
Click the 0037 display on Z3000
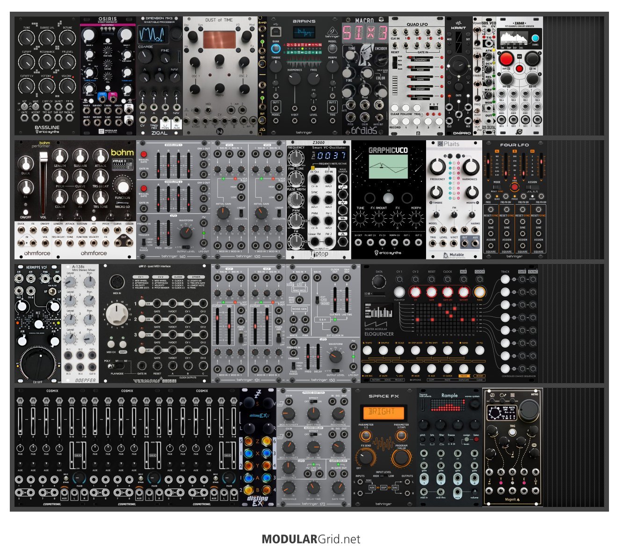[x=332, y=155]
